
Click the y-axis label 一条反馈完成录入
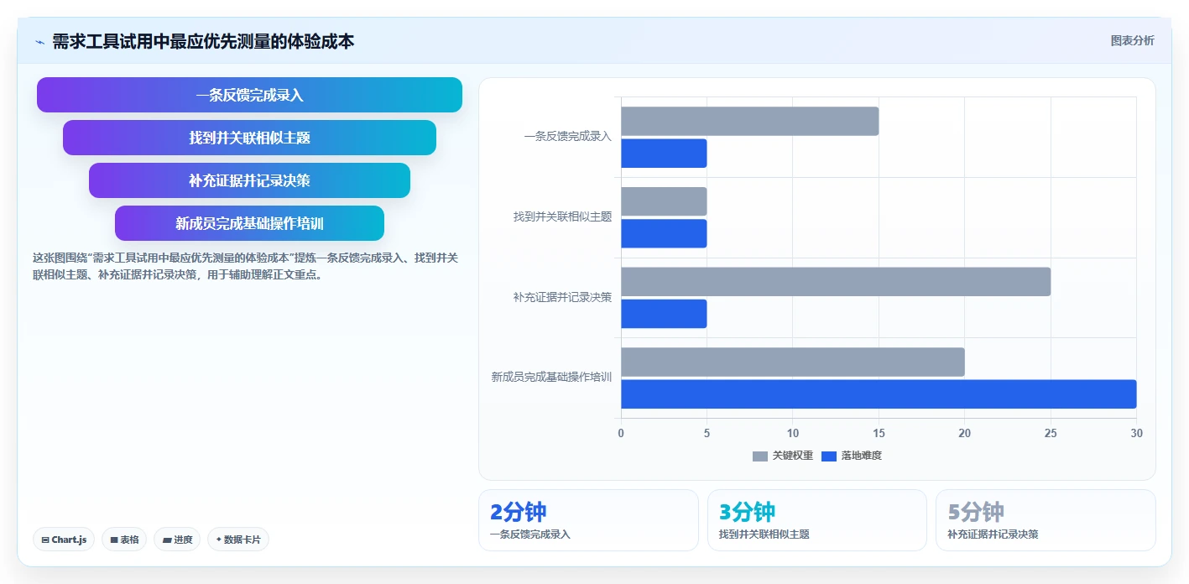[568, 136]
